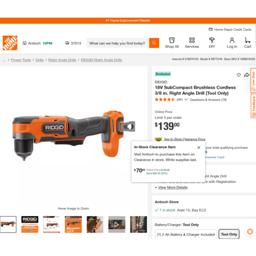Viewport: 256px width, 256px height.
Task: Share product using the arrow icon
Action: (x=246, y=75)
